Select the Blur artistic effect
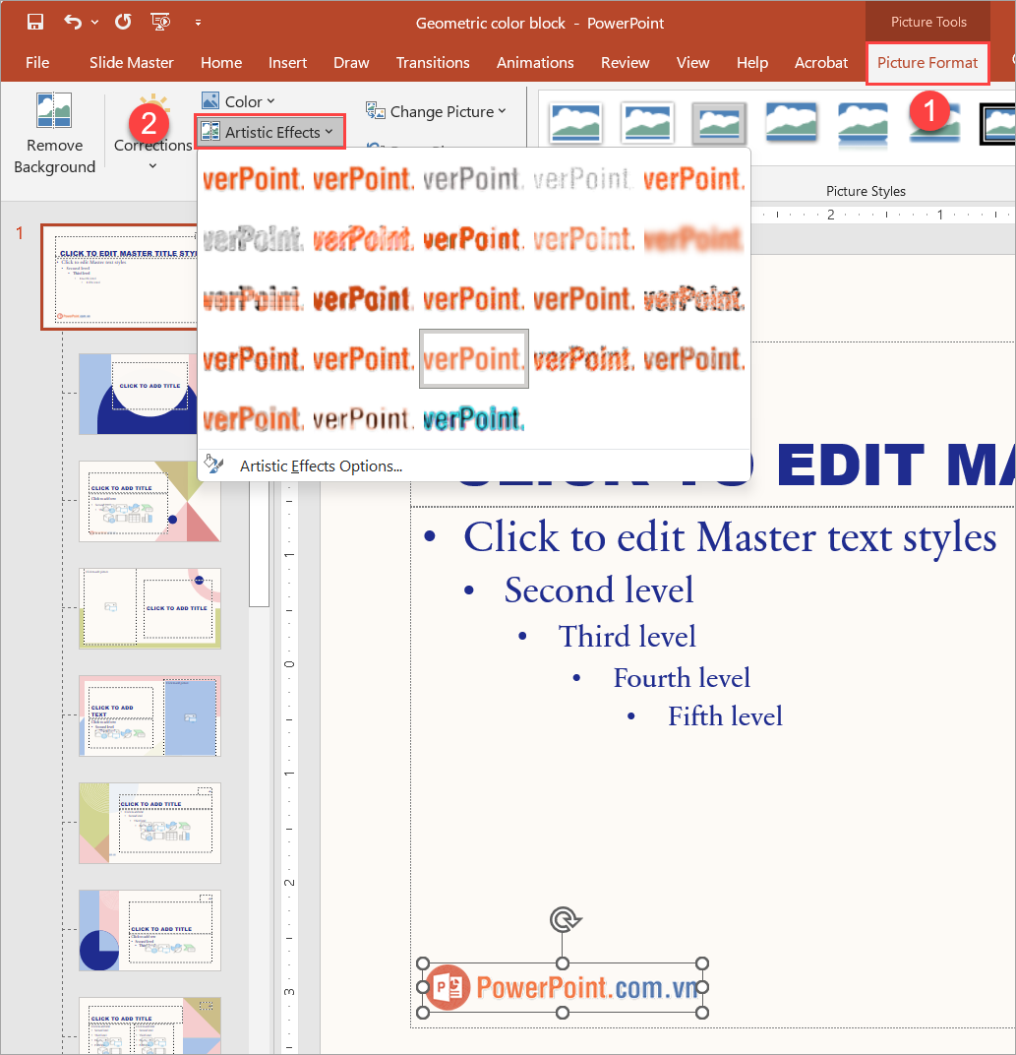Viewport: 1016px width, 1055px height. (x=693, y=239)
